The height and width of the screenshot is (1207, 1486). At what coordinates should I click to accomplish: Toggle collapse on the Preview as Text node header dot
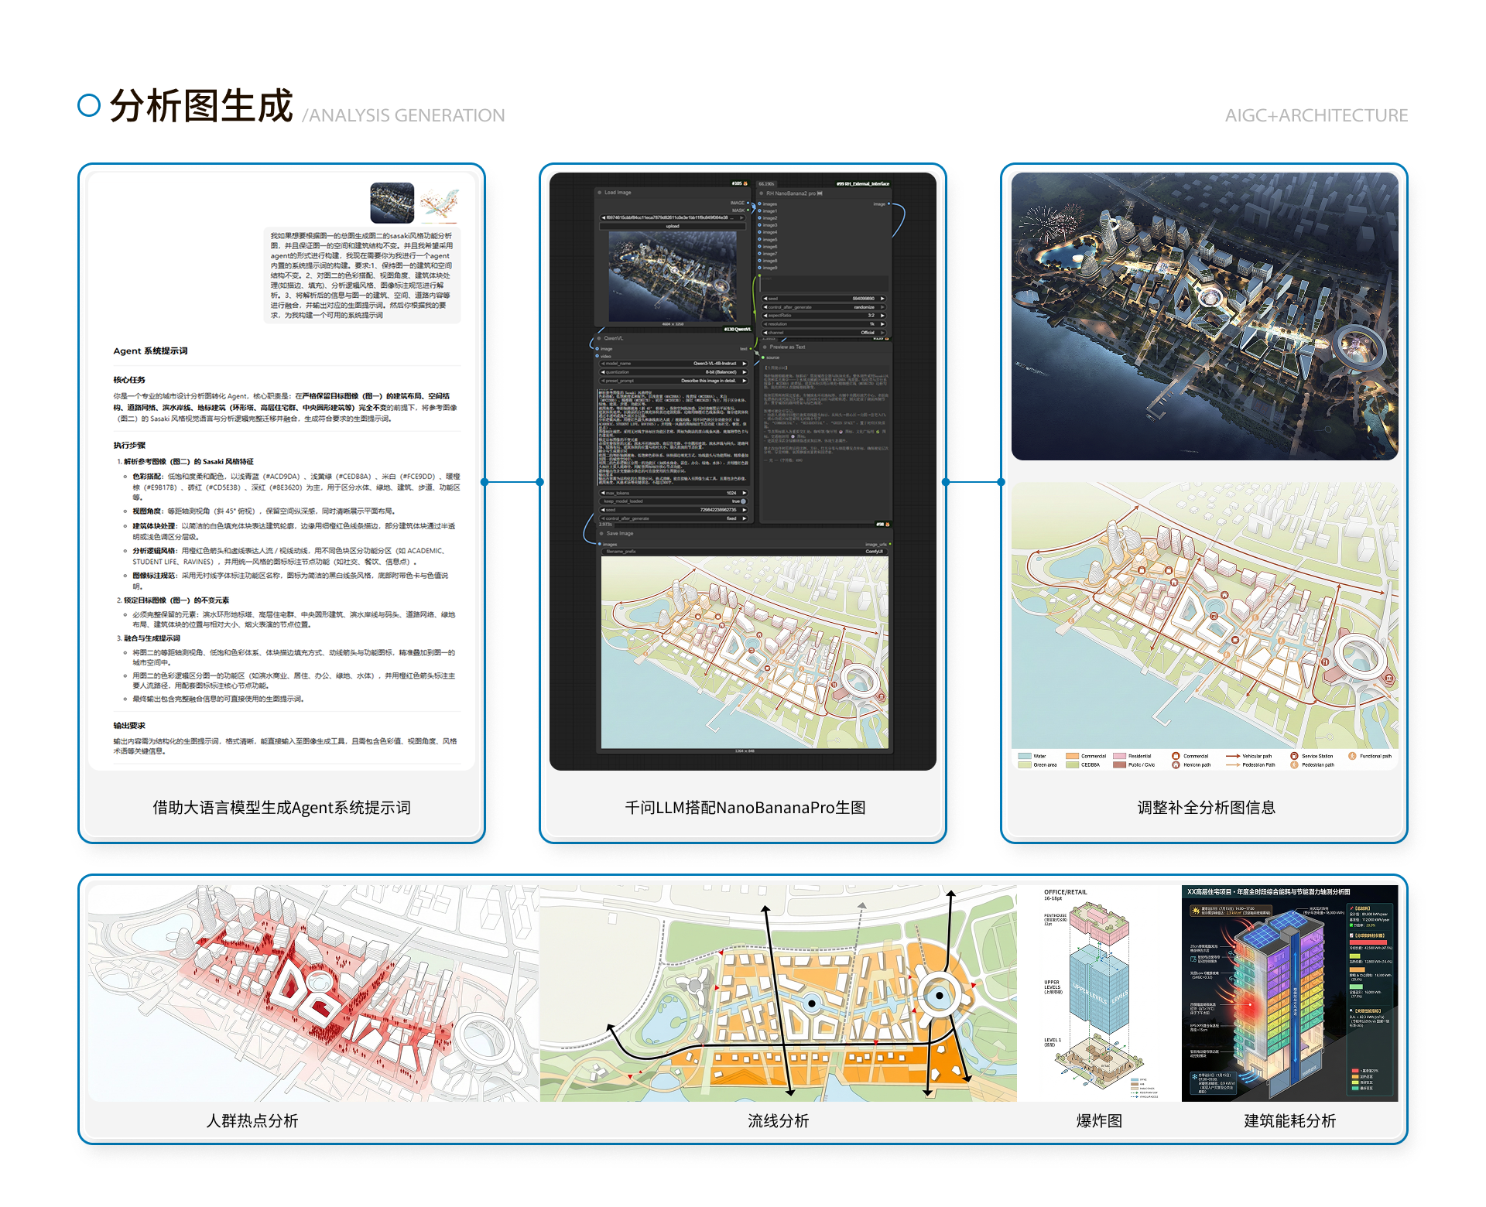pos(764,347)
